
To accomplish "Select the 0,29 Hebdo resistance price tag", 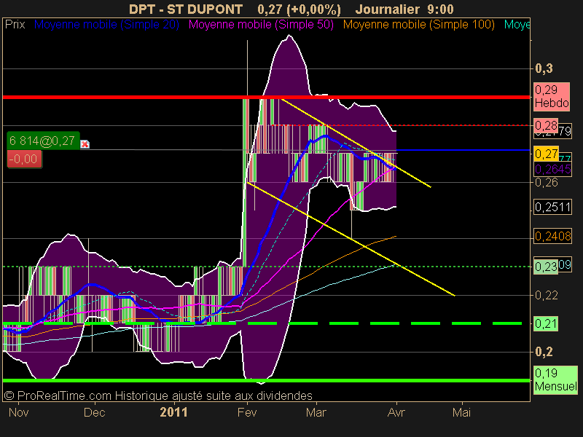I will pyautogui.click(x=552, y=96).
